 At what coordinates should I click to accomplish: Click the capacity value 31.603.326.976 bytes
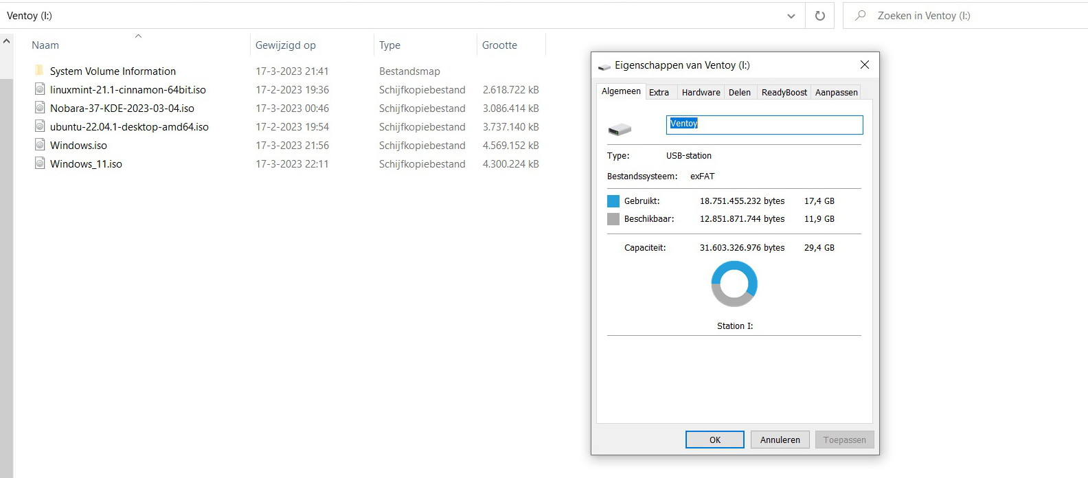coord(743,248)
